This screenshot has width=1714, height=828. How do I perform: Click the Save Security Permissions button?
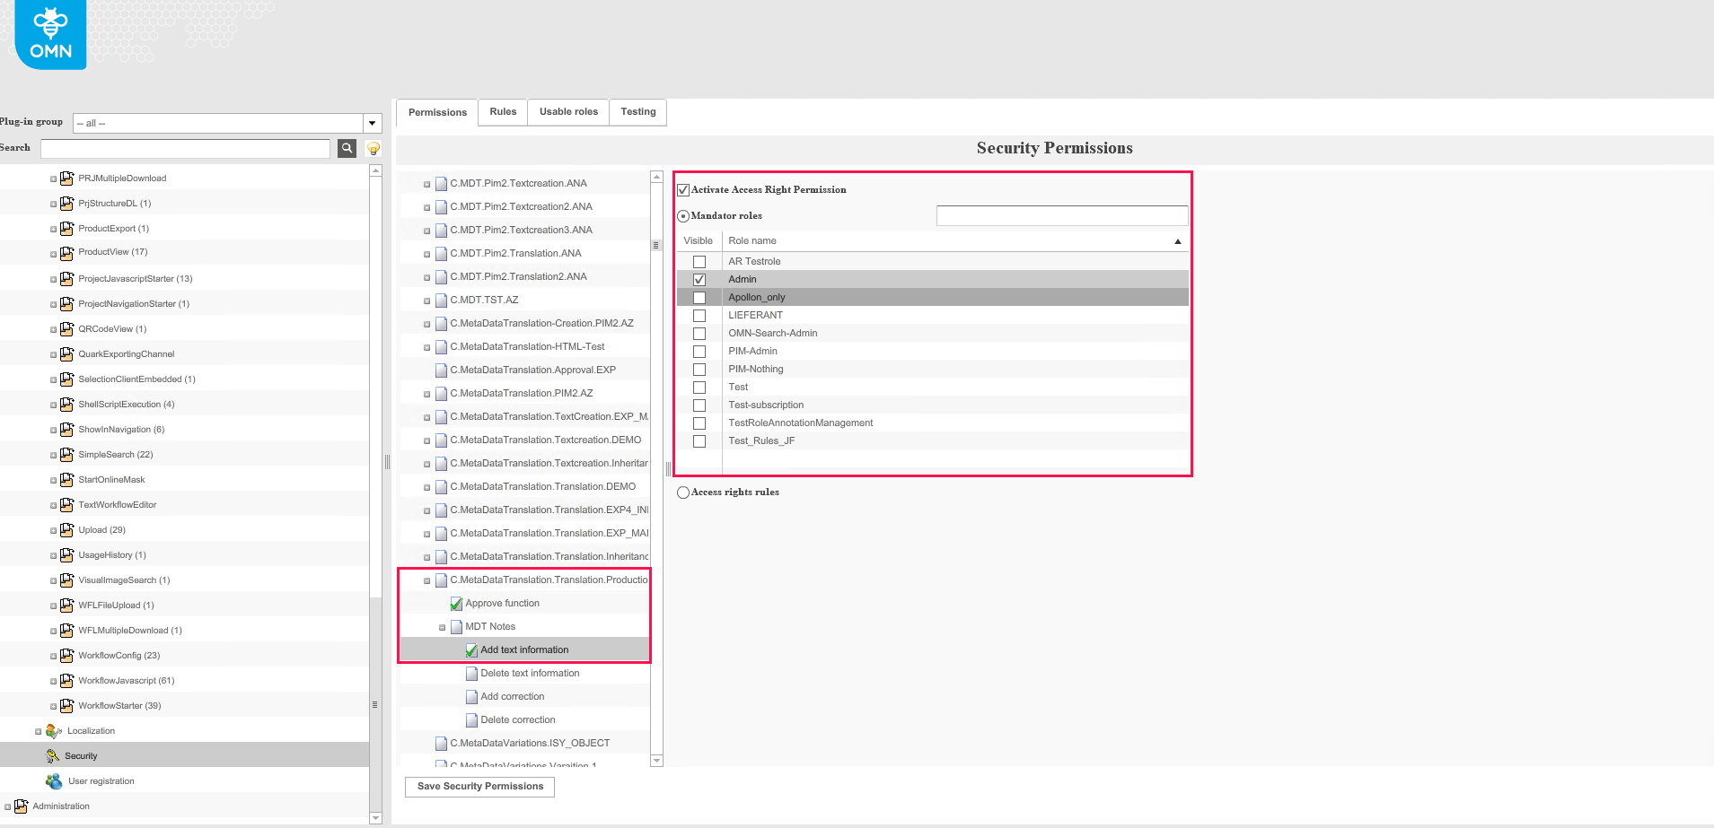(x=479, y=786)
